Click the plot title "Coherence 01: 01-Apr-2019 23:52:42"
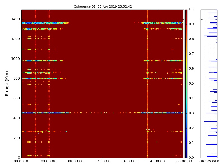This screenshot has height=168, width=224. (x=103, y=6)
